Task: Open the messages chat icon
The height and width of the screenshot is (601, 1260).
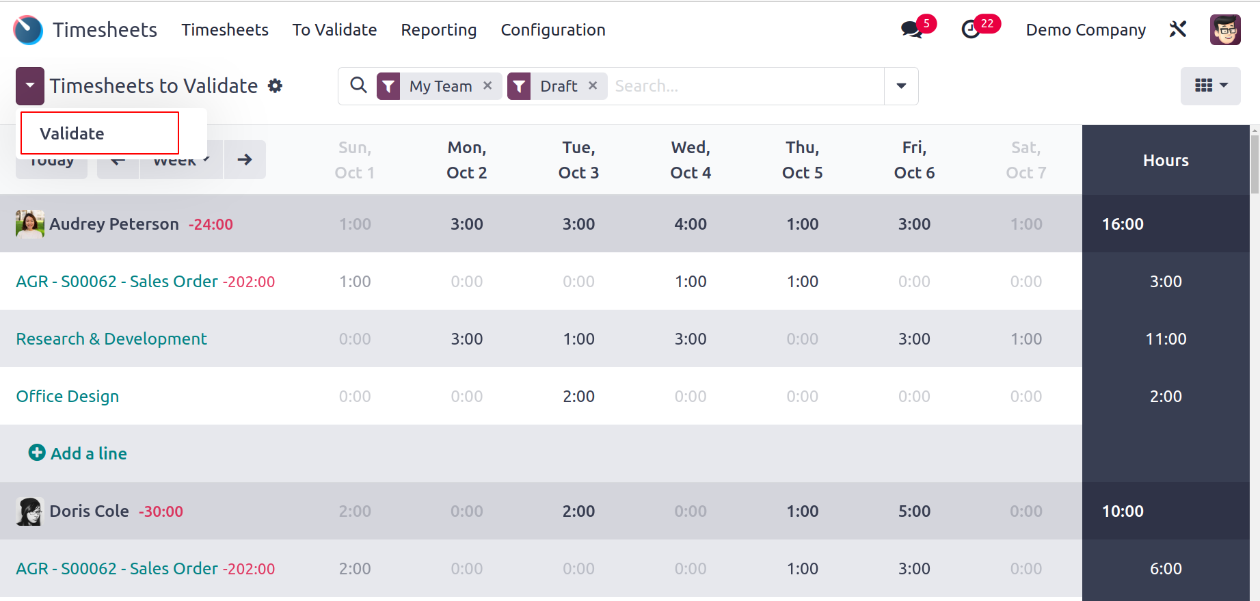Action: click(x=911, y=29)
